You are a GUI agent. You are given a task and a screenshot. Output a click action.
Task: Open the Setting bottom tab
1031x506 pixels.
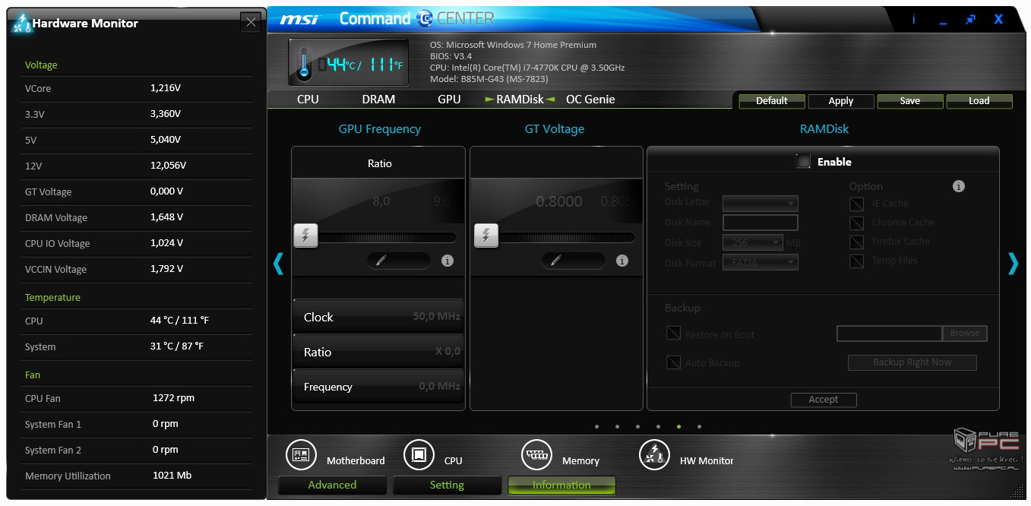tap(447, 485)
